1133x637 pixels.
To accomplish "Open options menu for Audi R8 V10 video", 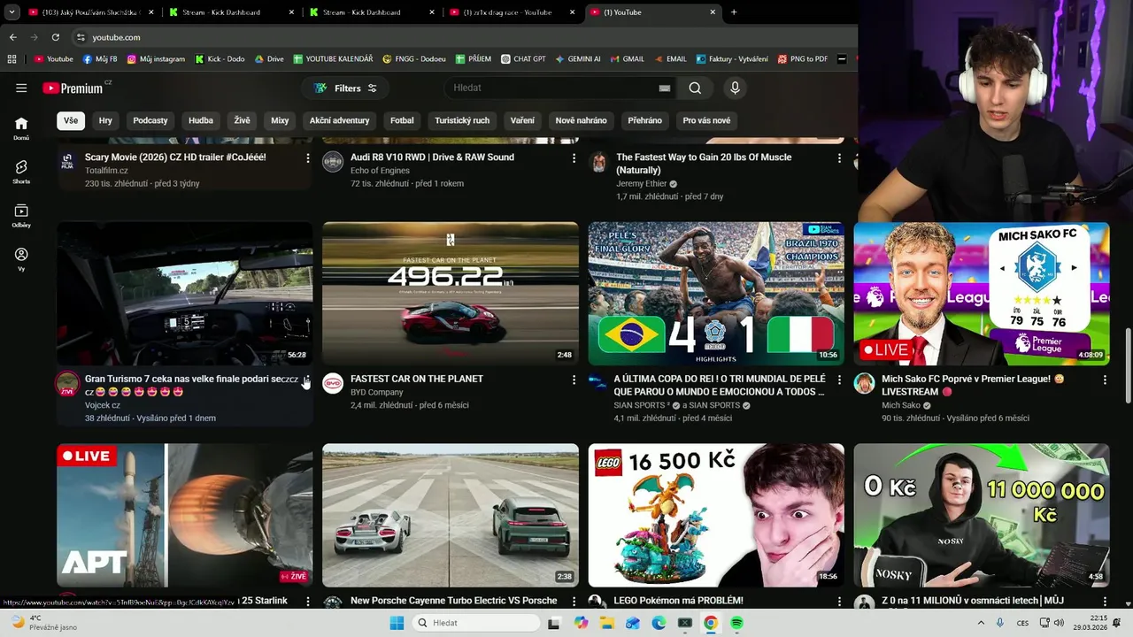I will coord(574,158).
